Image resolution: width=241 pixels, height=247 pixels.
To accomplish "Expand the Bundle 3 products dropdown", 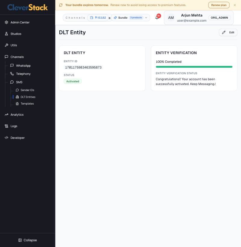I will 131,18.
